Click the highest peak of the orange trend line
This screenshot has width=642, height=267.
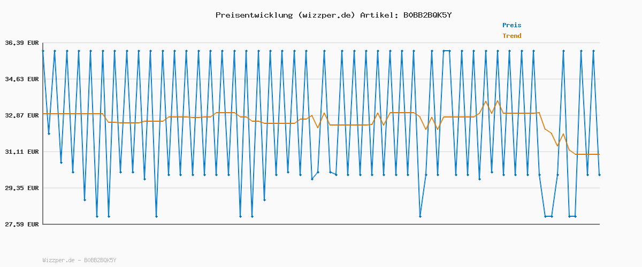point(498,101)
